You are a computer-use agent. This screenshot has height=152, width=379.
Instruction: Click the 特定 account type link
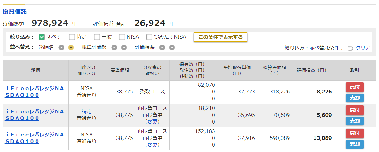pos(86,111)
